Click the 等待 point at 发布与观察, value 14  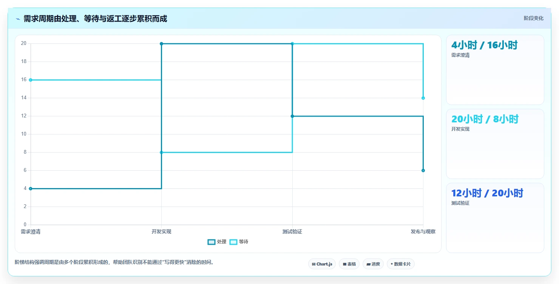point(423,98)
